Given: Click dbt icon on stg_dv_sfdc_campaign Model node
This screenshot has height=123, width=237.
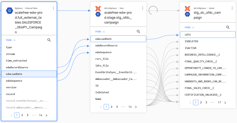Looking at the screenshot, I should pos(187,9).
